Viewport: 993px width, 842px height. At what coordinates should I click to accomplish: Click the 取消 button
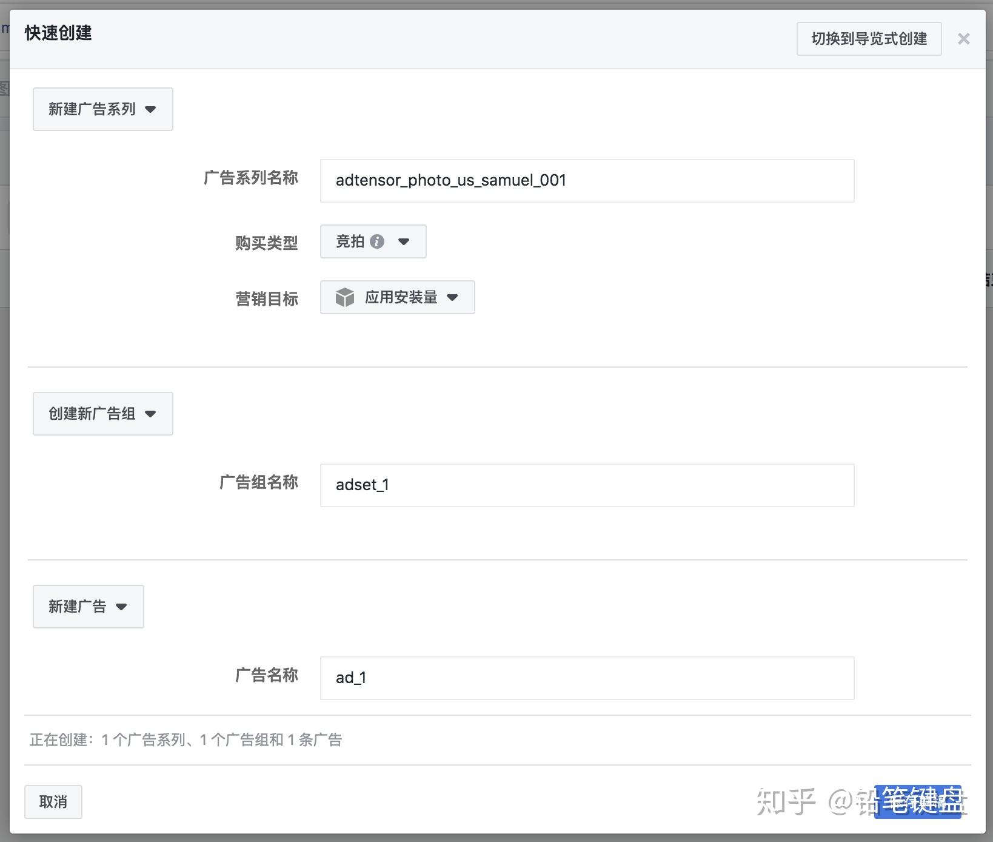(x=53, y=802)
